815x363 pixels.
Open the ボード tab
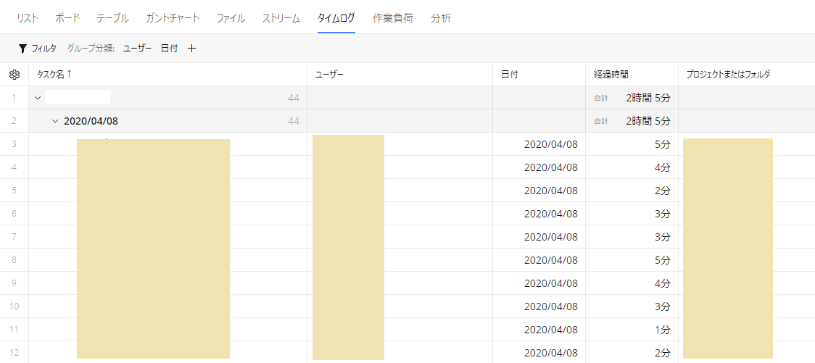[x=67, y=18]
